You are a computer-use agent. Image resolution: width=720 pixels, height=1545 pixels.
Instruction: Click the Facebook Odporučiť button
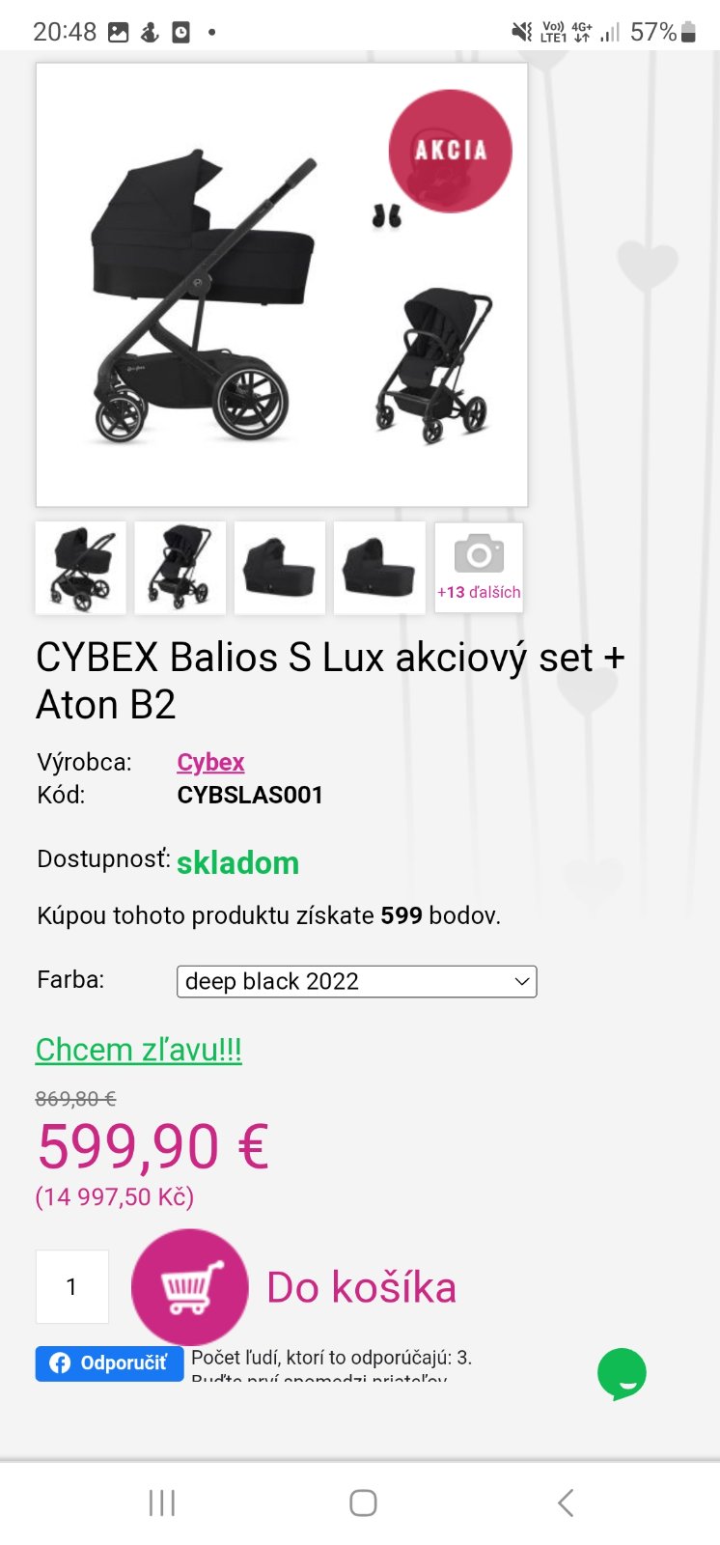109,1362
